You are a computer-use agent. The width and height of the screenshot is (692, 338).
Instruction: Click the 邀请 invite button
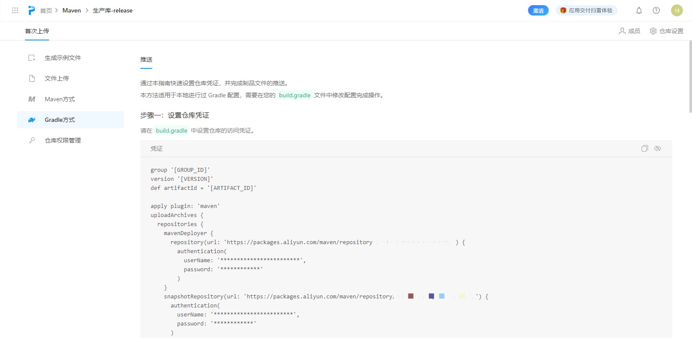click(538, 10)
